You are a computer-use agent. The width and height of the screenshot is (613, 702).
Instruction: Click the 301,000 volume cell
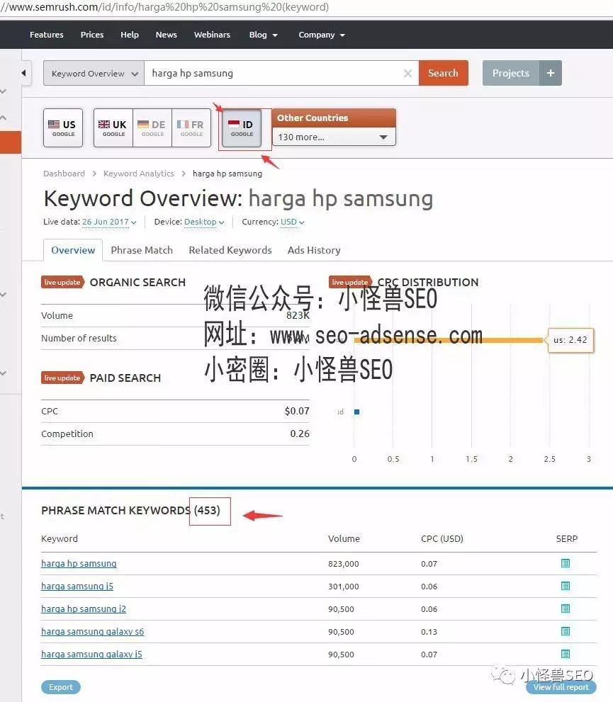tap(344, 587)
